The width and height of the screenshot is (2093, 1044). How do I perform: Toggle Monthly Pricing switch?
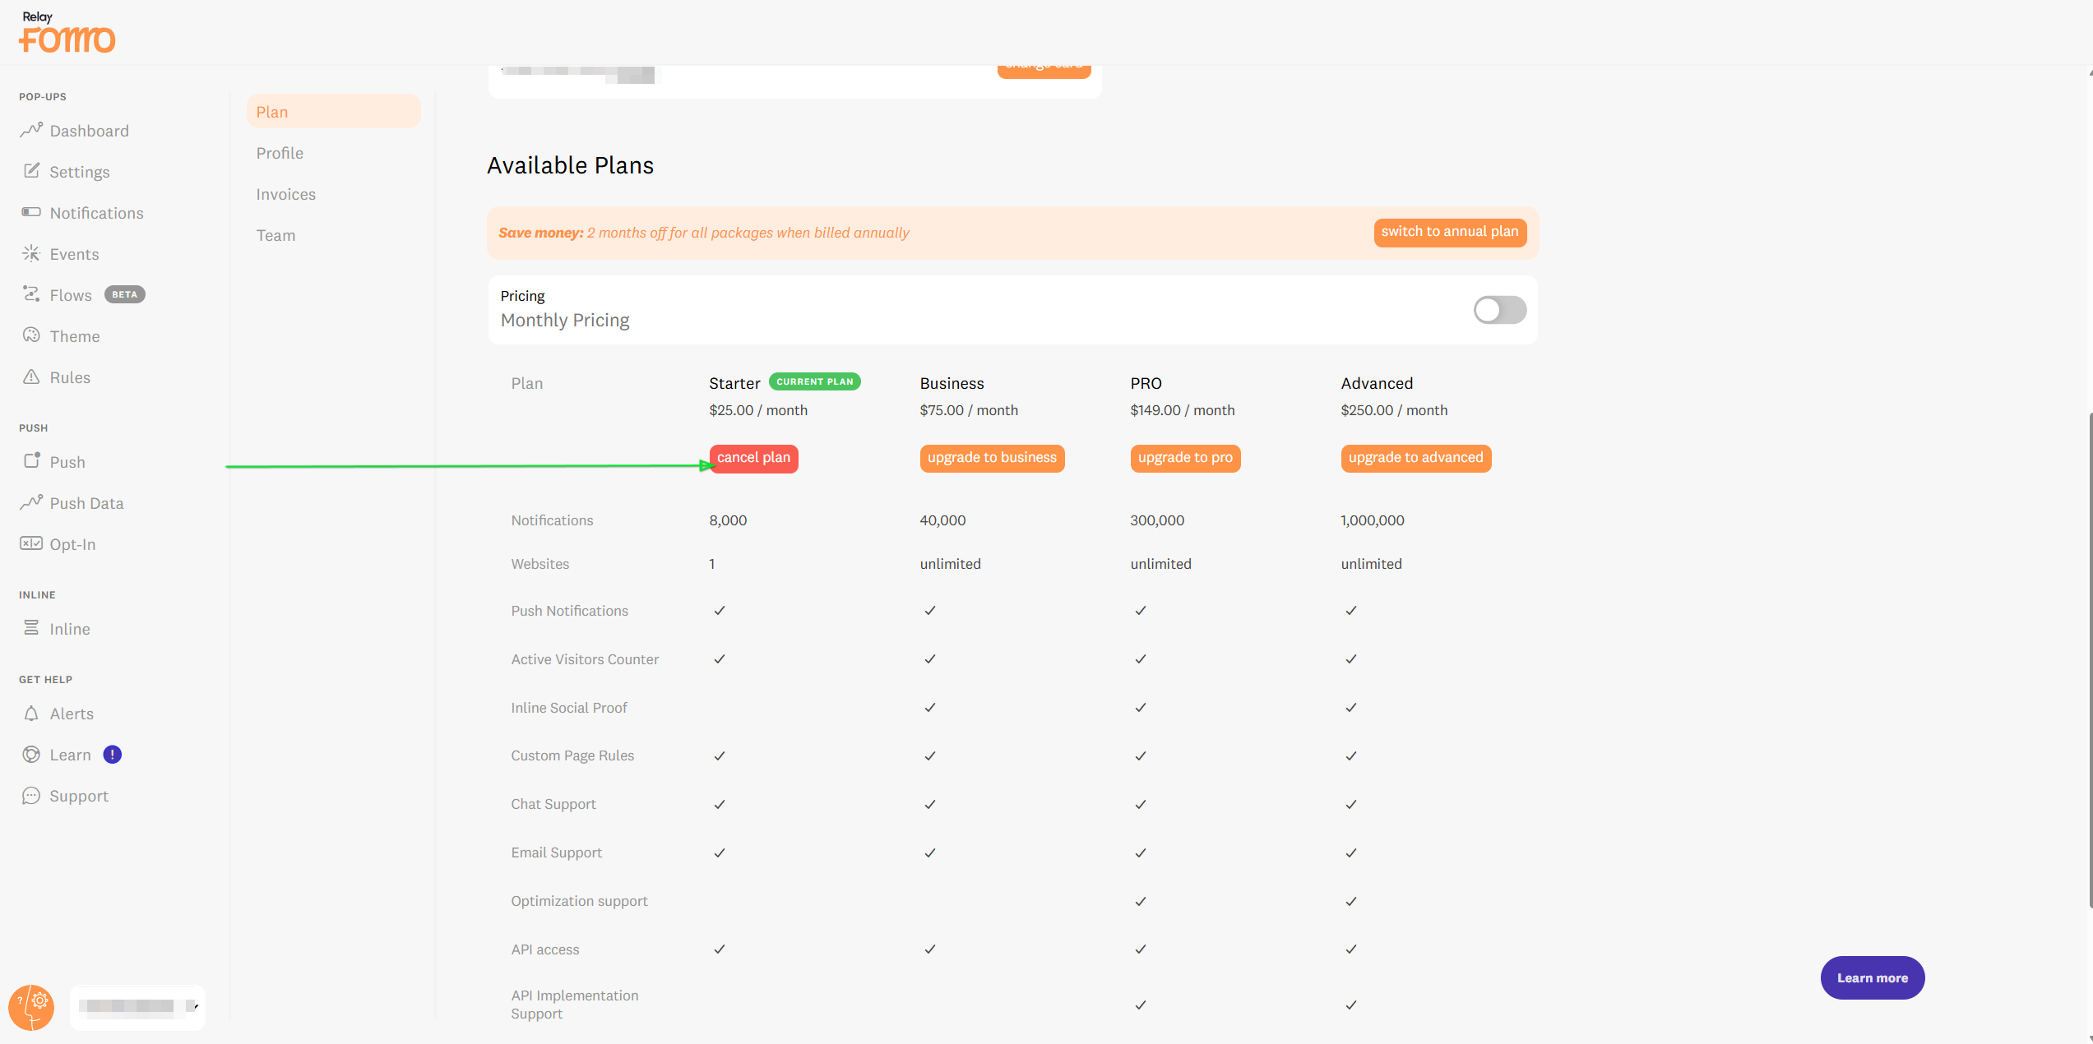(x=1499, y=310)
